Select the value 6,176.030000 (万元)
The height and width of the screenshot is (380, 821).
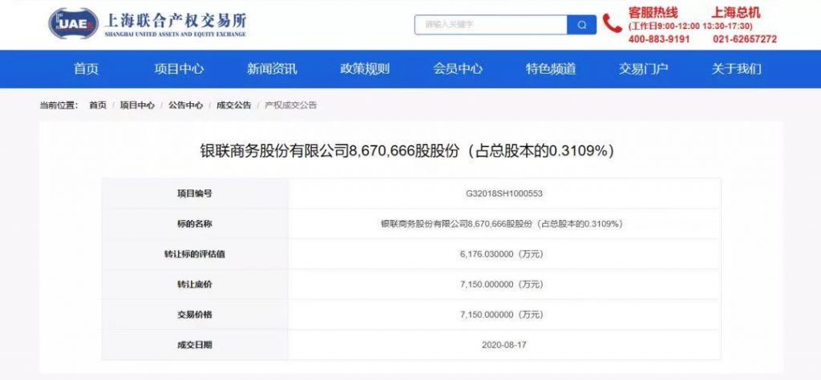504,254
